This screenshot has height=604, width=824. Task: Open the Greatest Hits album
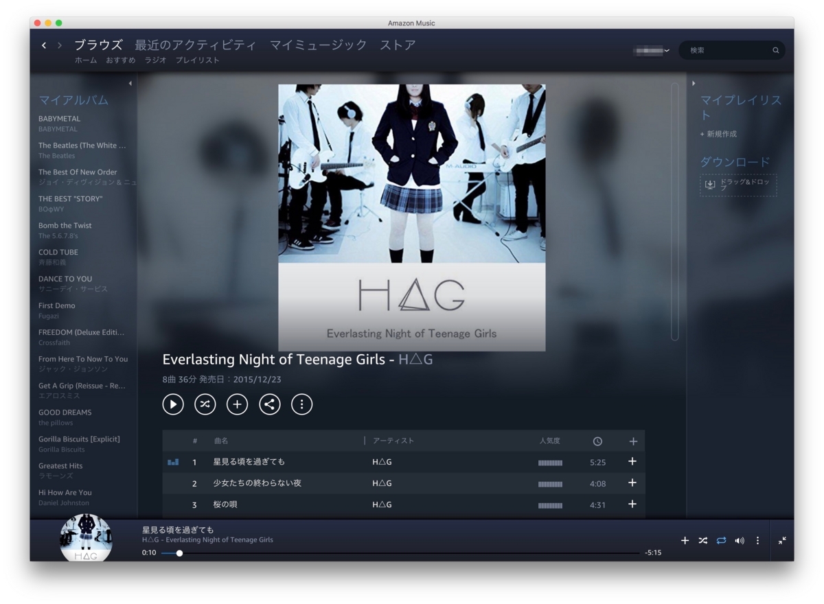coord(60,467)
